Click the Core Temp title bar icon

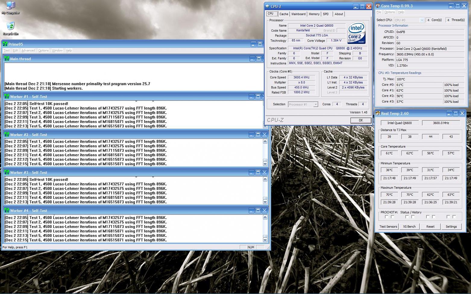[378, 6]
